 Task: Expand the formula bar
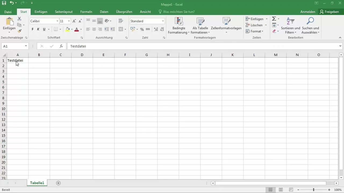341,46
